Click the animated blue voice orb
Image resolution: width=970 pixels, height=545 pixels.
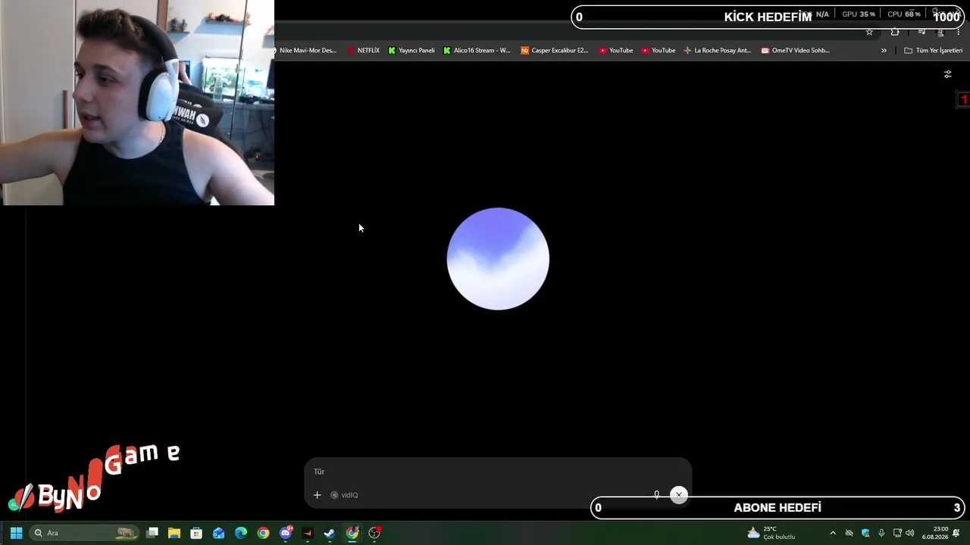coord(498,259)
